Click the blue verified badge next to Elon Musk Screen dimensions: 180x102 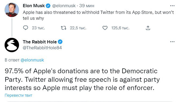[48, 6]
